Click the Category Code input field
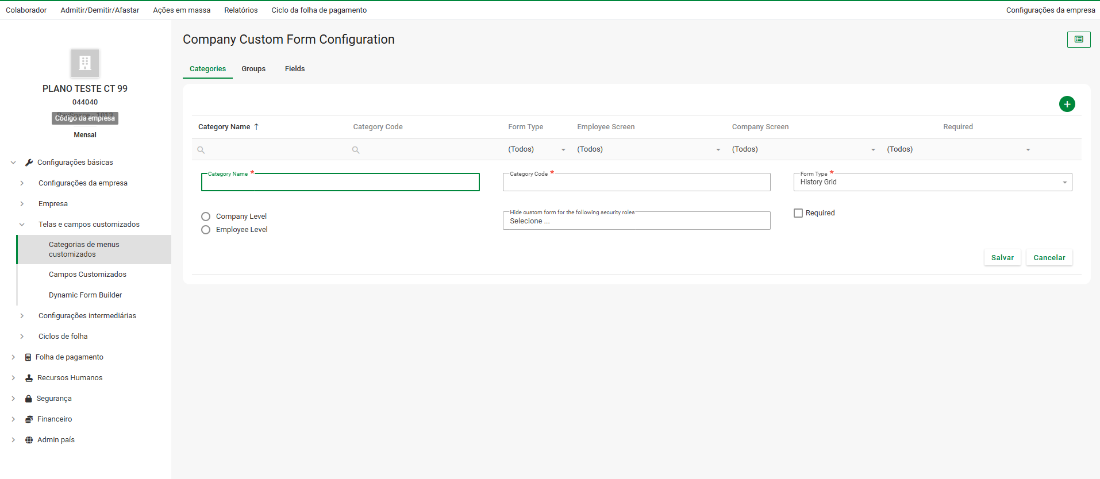Viewport: 1100px width, 479px height. pyautogui.click(x=636, y=183)
